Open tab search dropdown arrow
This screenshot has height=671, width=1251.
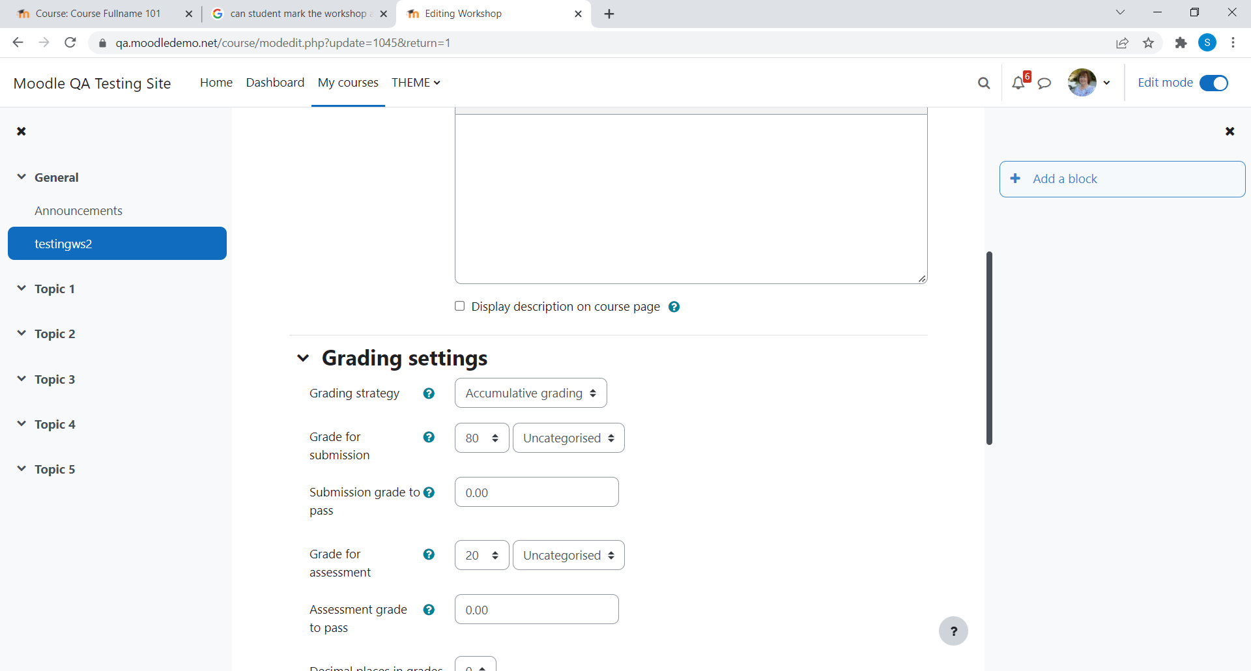tap(1121, 12)
